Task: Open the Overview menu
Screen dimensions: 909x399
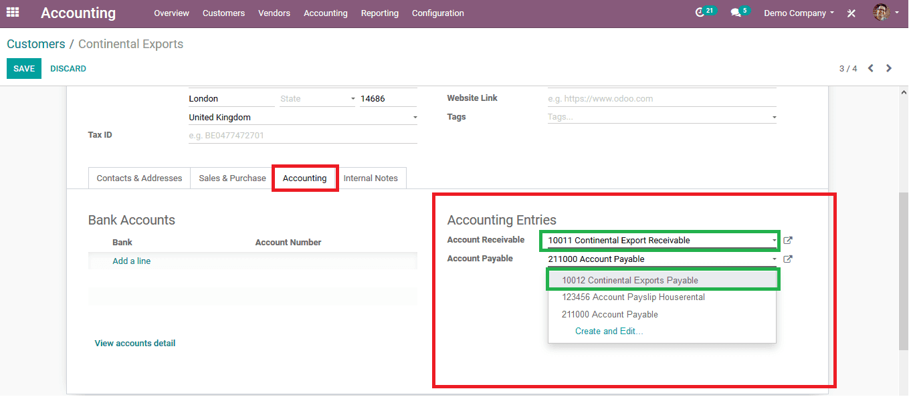Action: pyautogui.click(x=171, y=13)
